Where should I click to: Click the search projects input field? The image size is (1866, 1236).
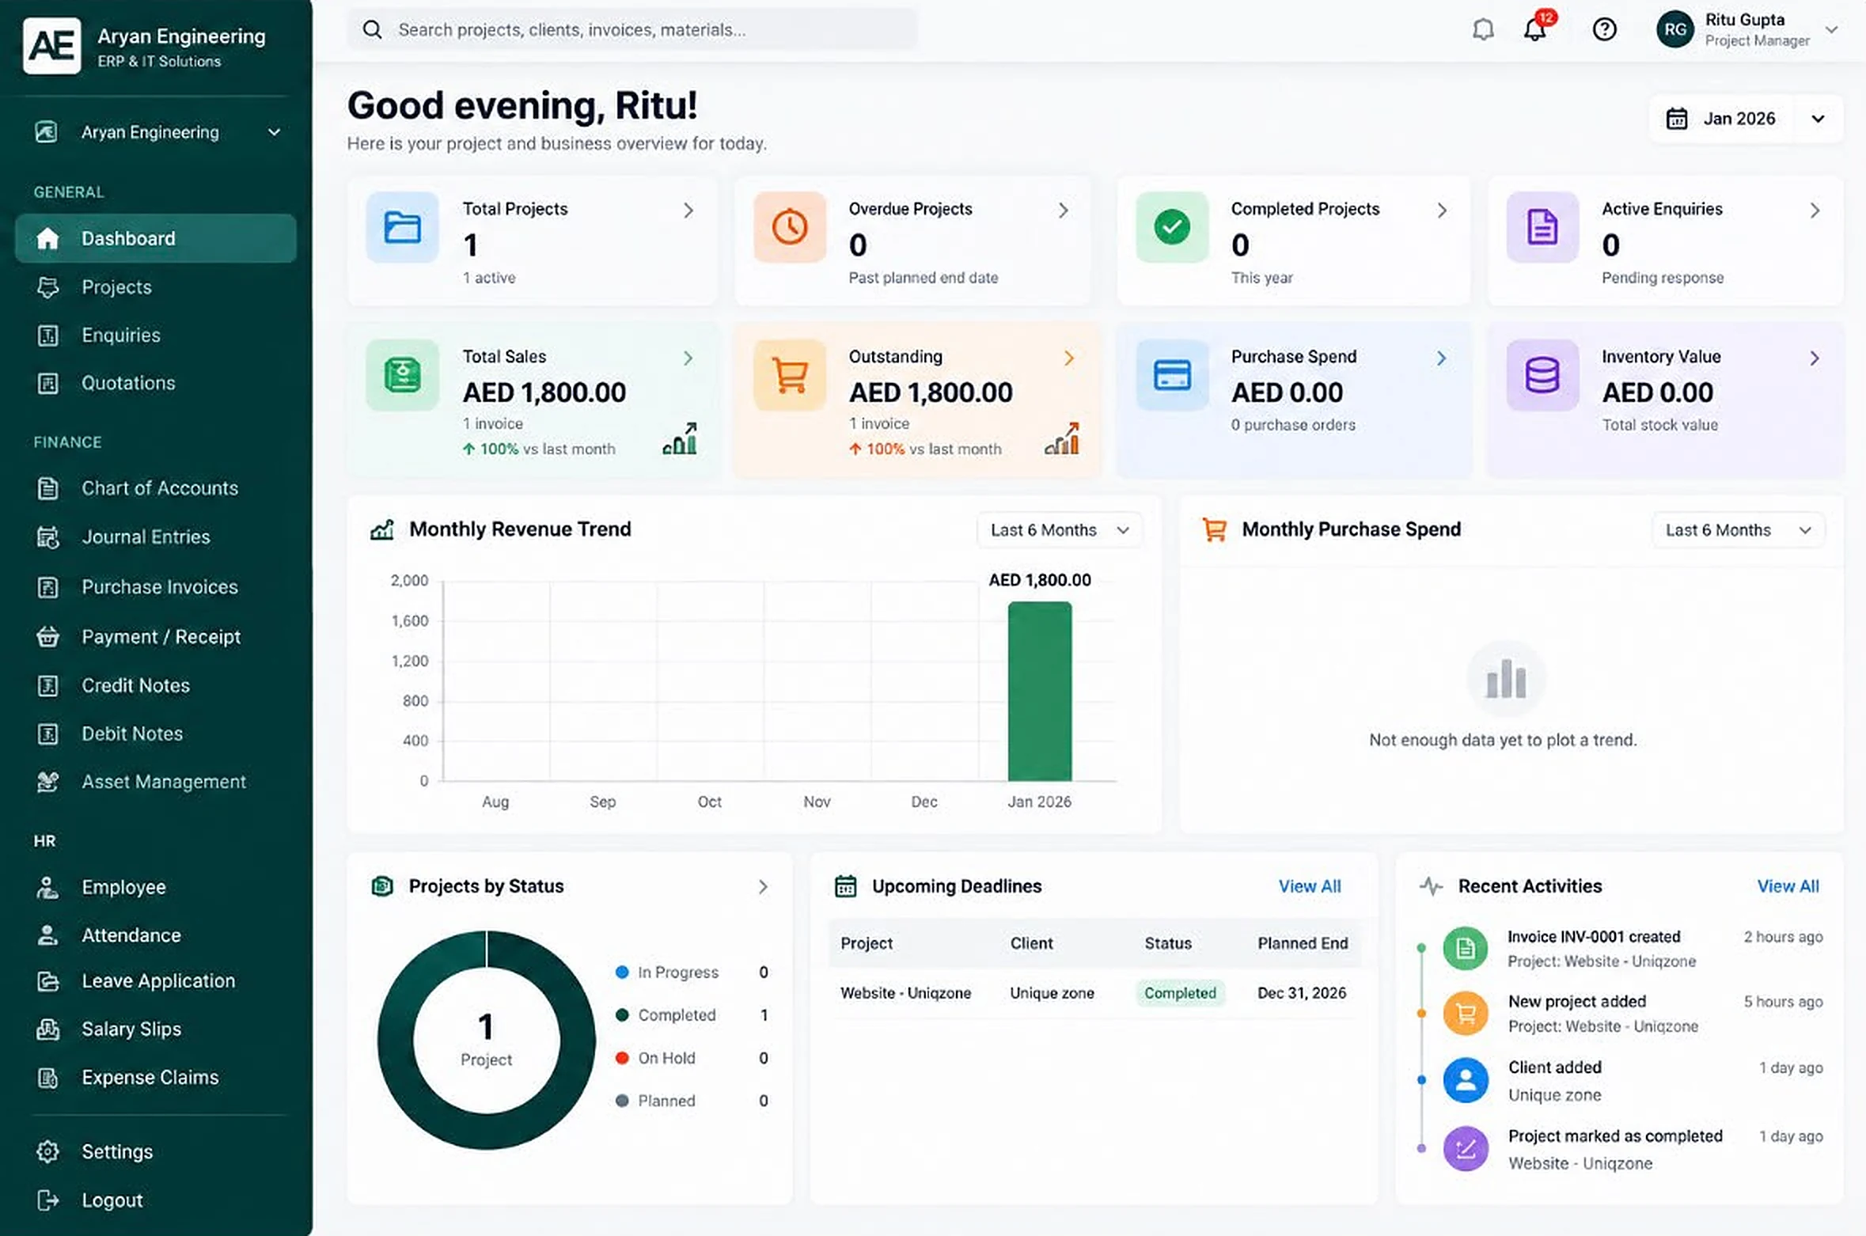click(633, 30)
